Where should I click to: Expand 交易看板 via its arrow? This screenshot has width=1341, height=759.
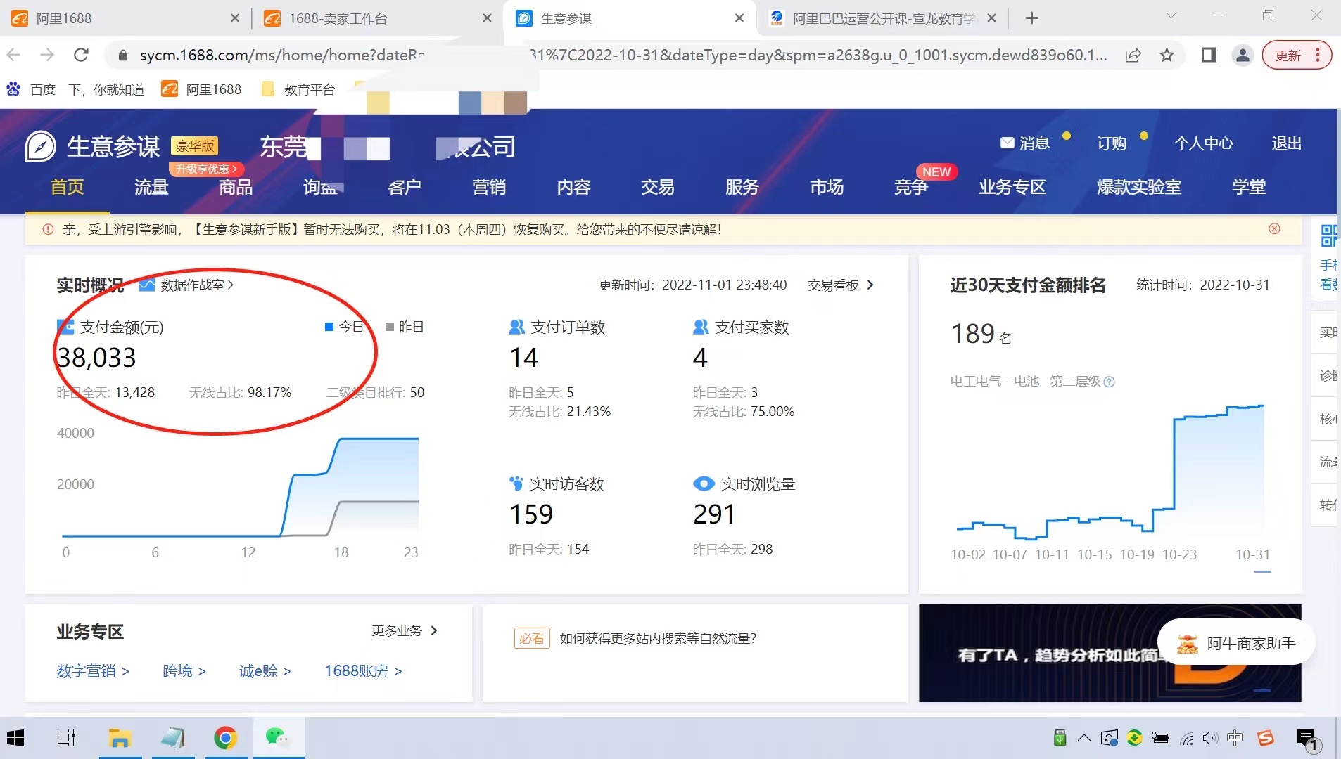click(870, 285)
